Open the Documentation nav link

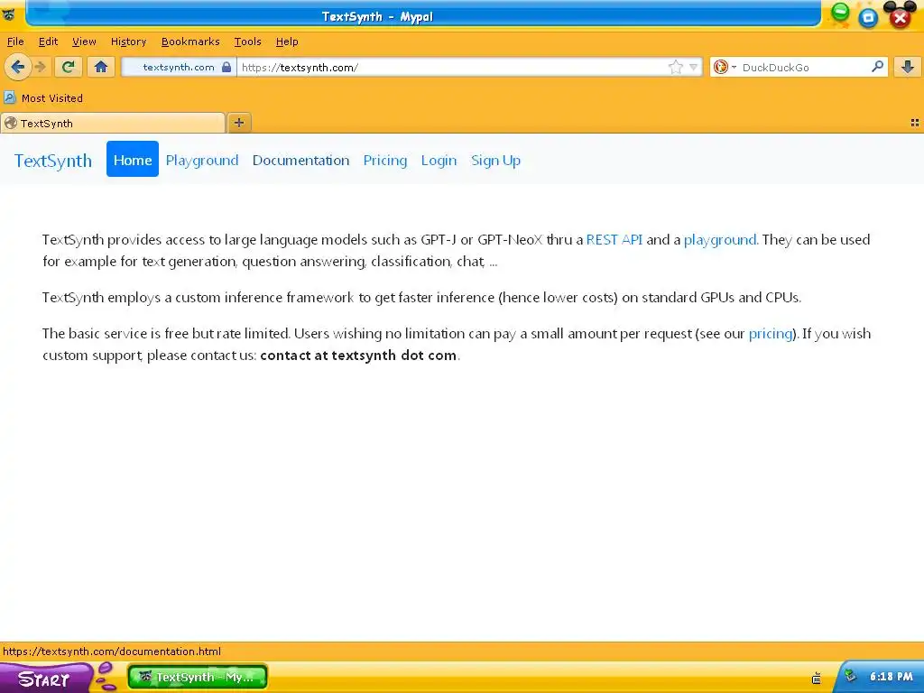coord(300,161)
